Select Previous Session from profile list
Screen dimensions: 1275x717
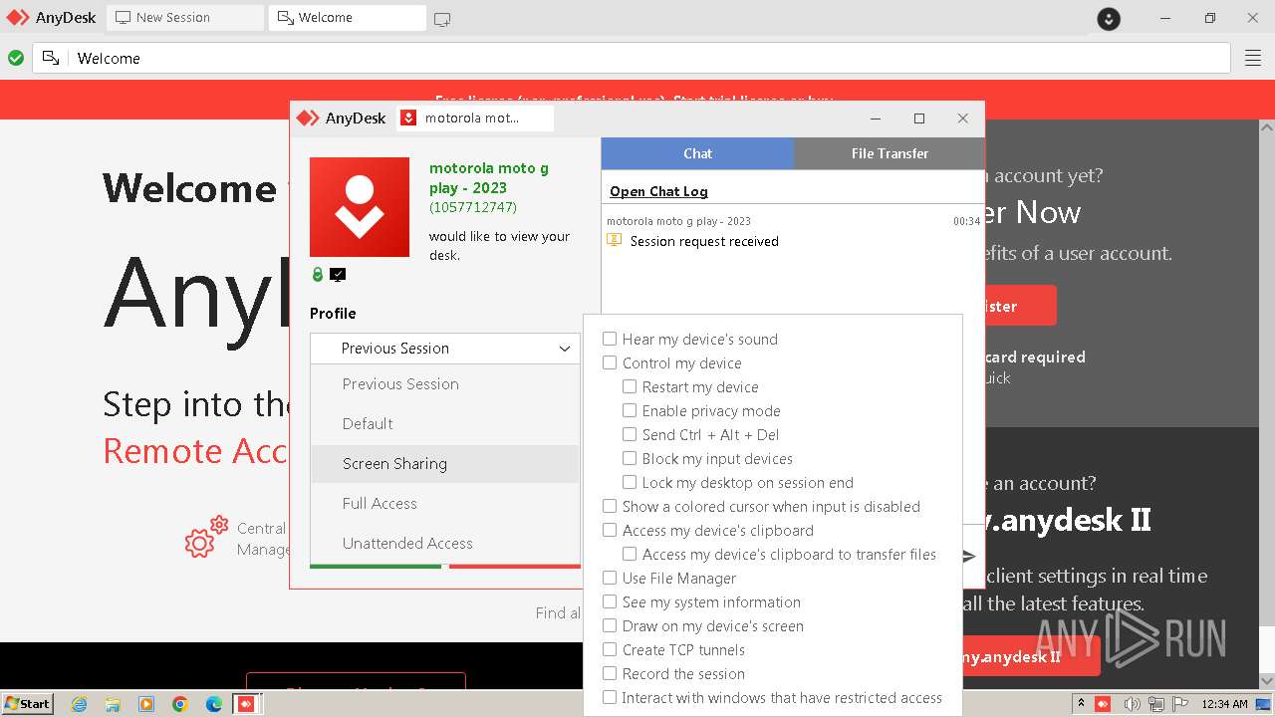[x=445, y=384]
